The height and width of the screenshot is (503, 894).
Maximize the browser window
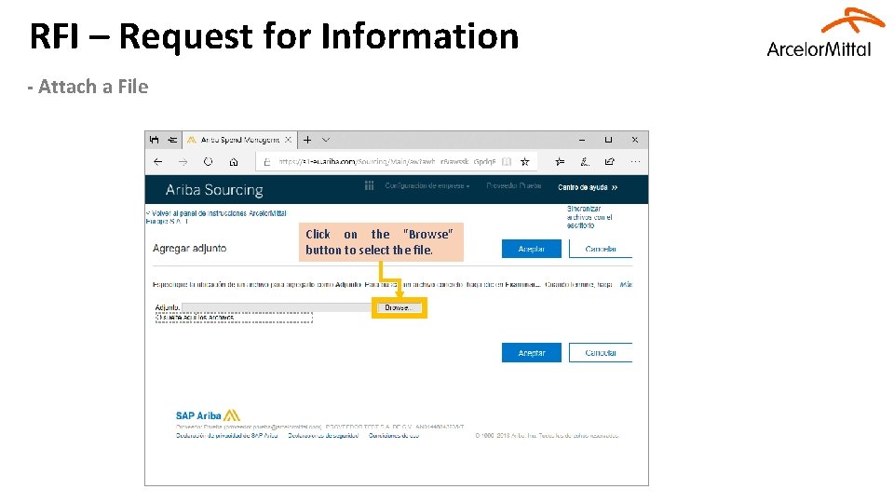[x=608, y=140]
